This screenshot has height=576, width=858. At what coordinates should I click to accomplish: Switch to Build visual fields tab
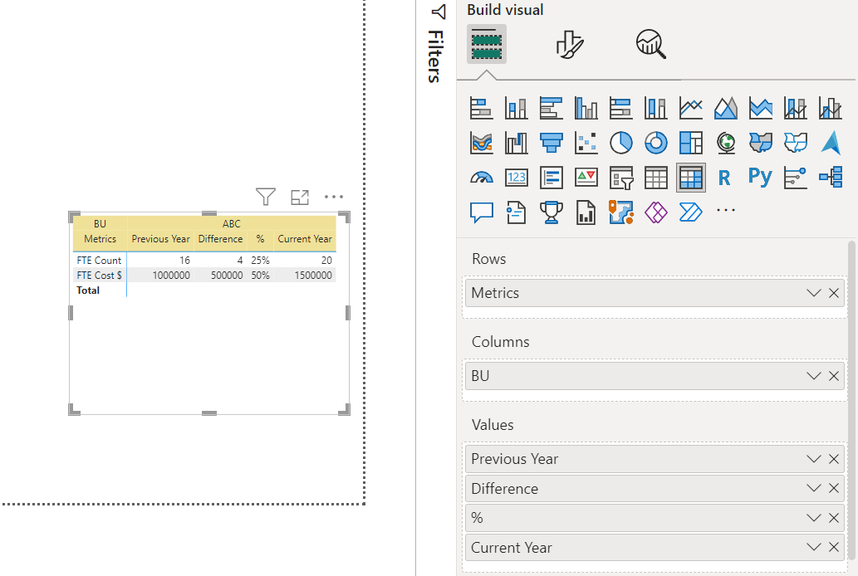click(x=487, y=44)
